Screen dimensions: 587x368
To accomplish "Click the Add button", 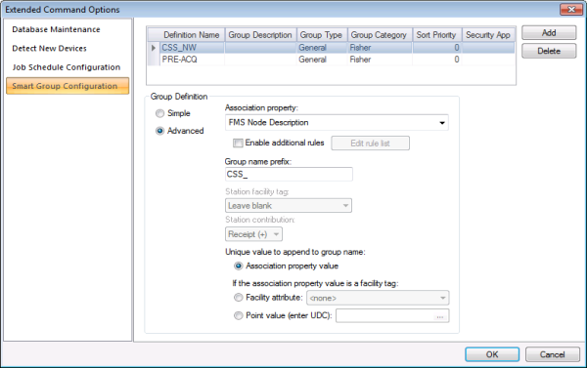I will coord(549,33).
